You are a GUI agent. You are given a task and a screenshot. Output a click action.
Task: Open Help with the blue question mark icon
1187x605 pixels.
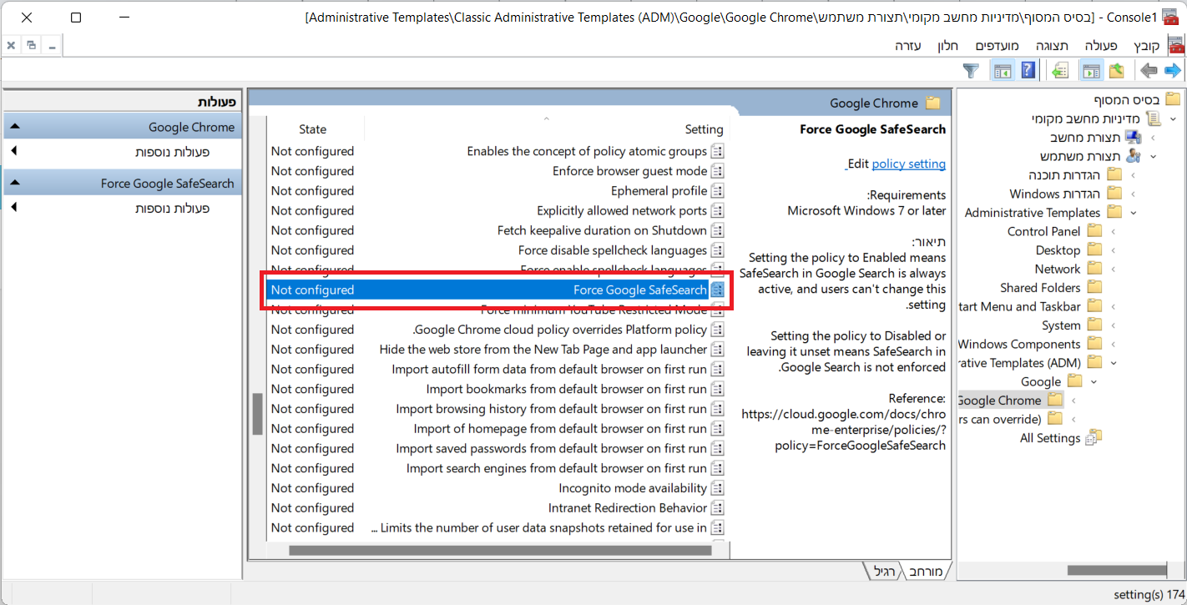point(1028,70)
